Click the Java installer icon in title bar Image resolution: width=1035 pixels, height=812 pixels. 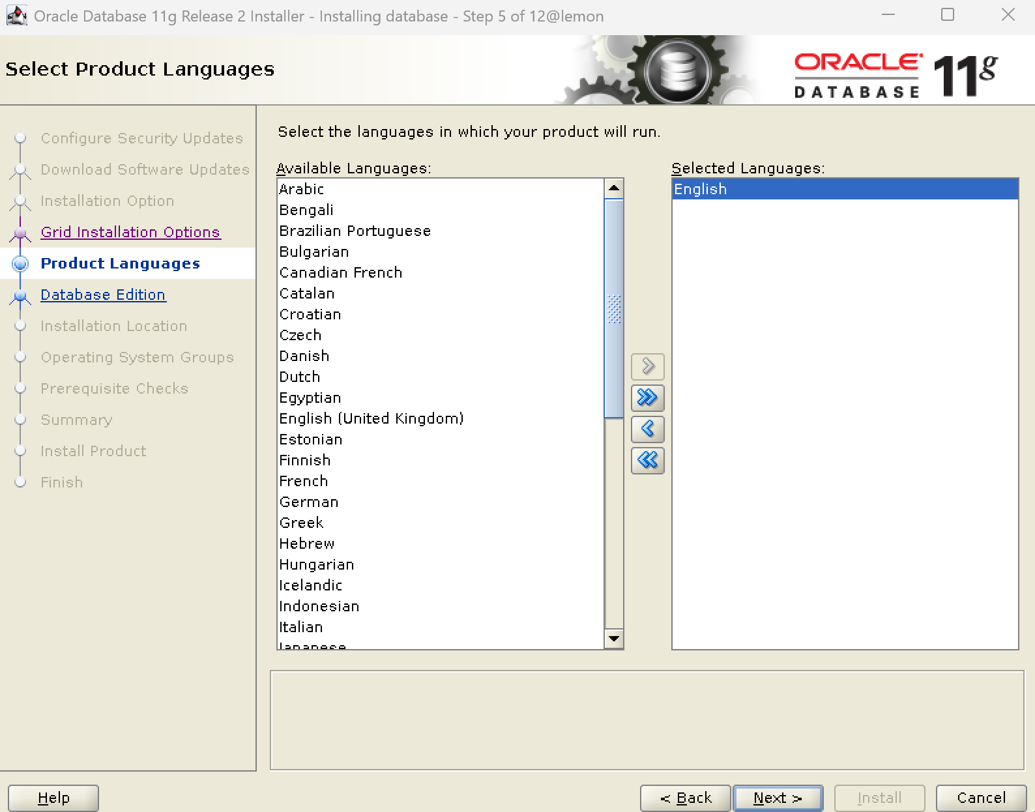(16, 16)
